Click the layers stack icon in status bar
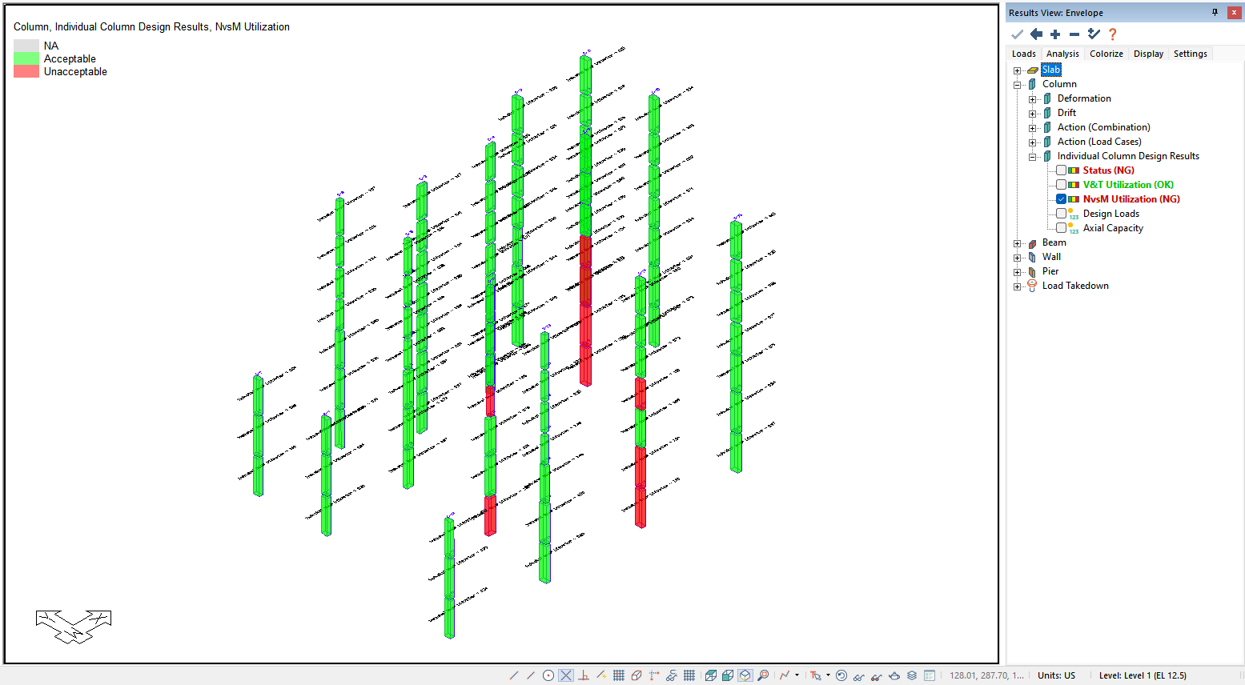 click(x=912, y=675)
